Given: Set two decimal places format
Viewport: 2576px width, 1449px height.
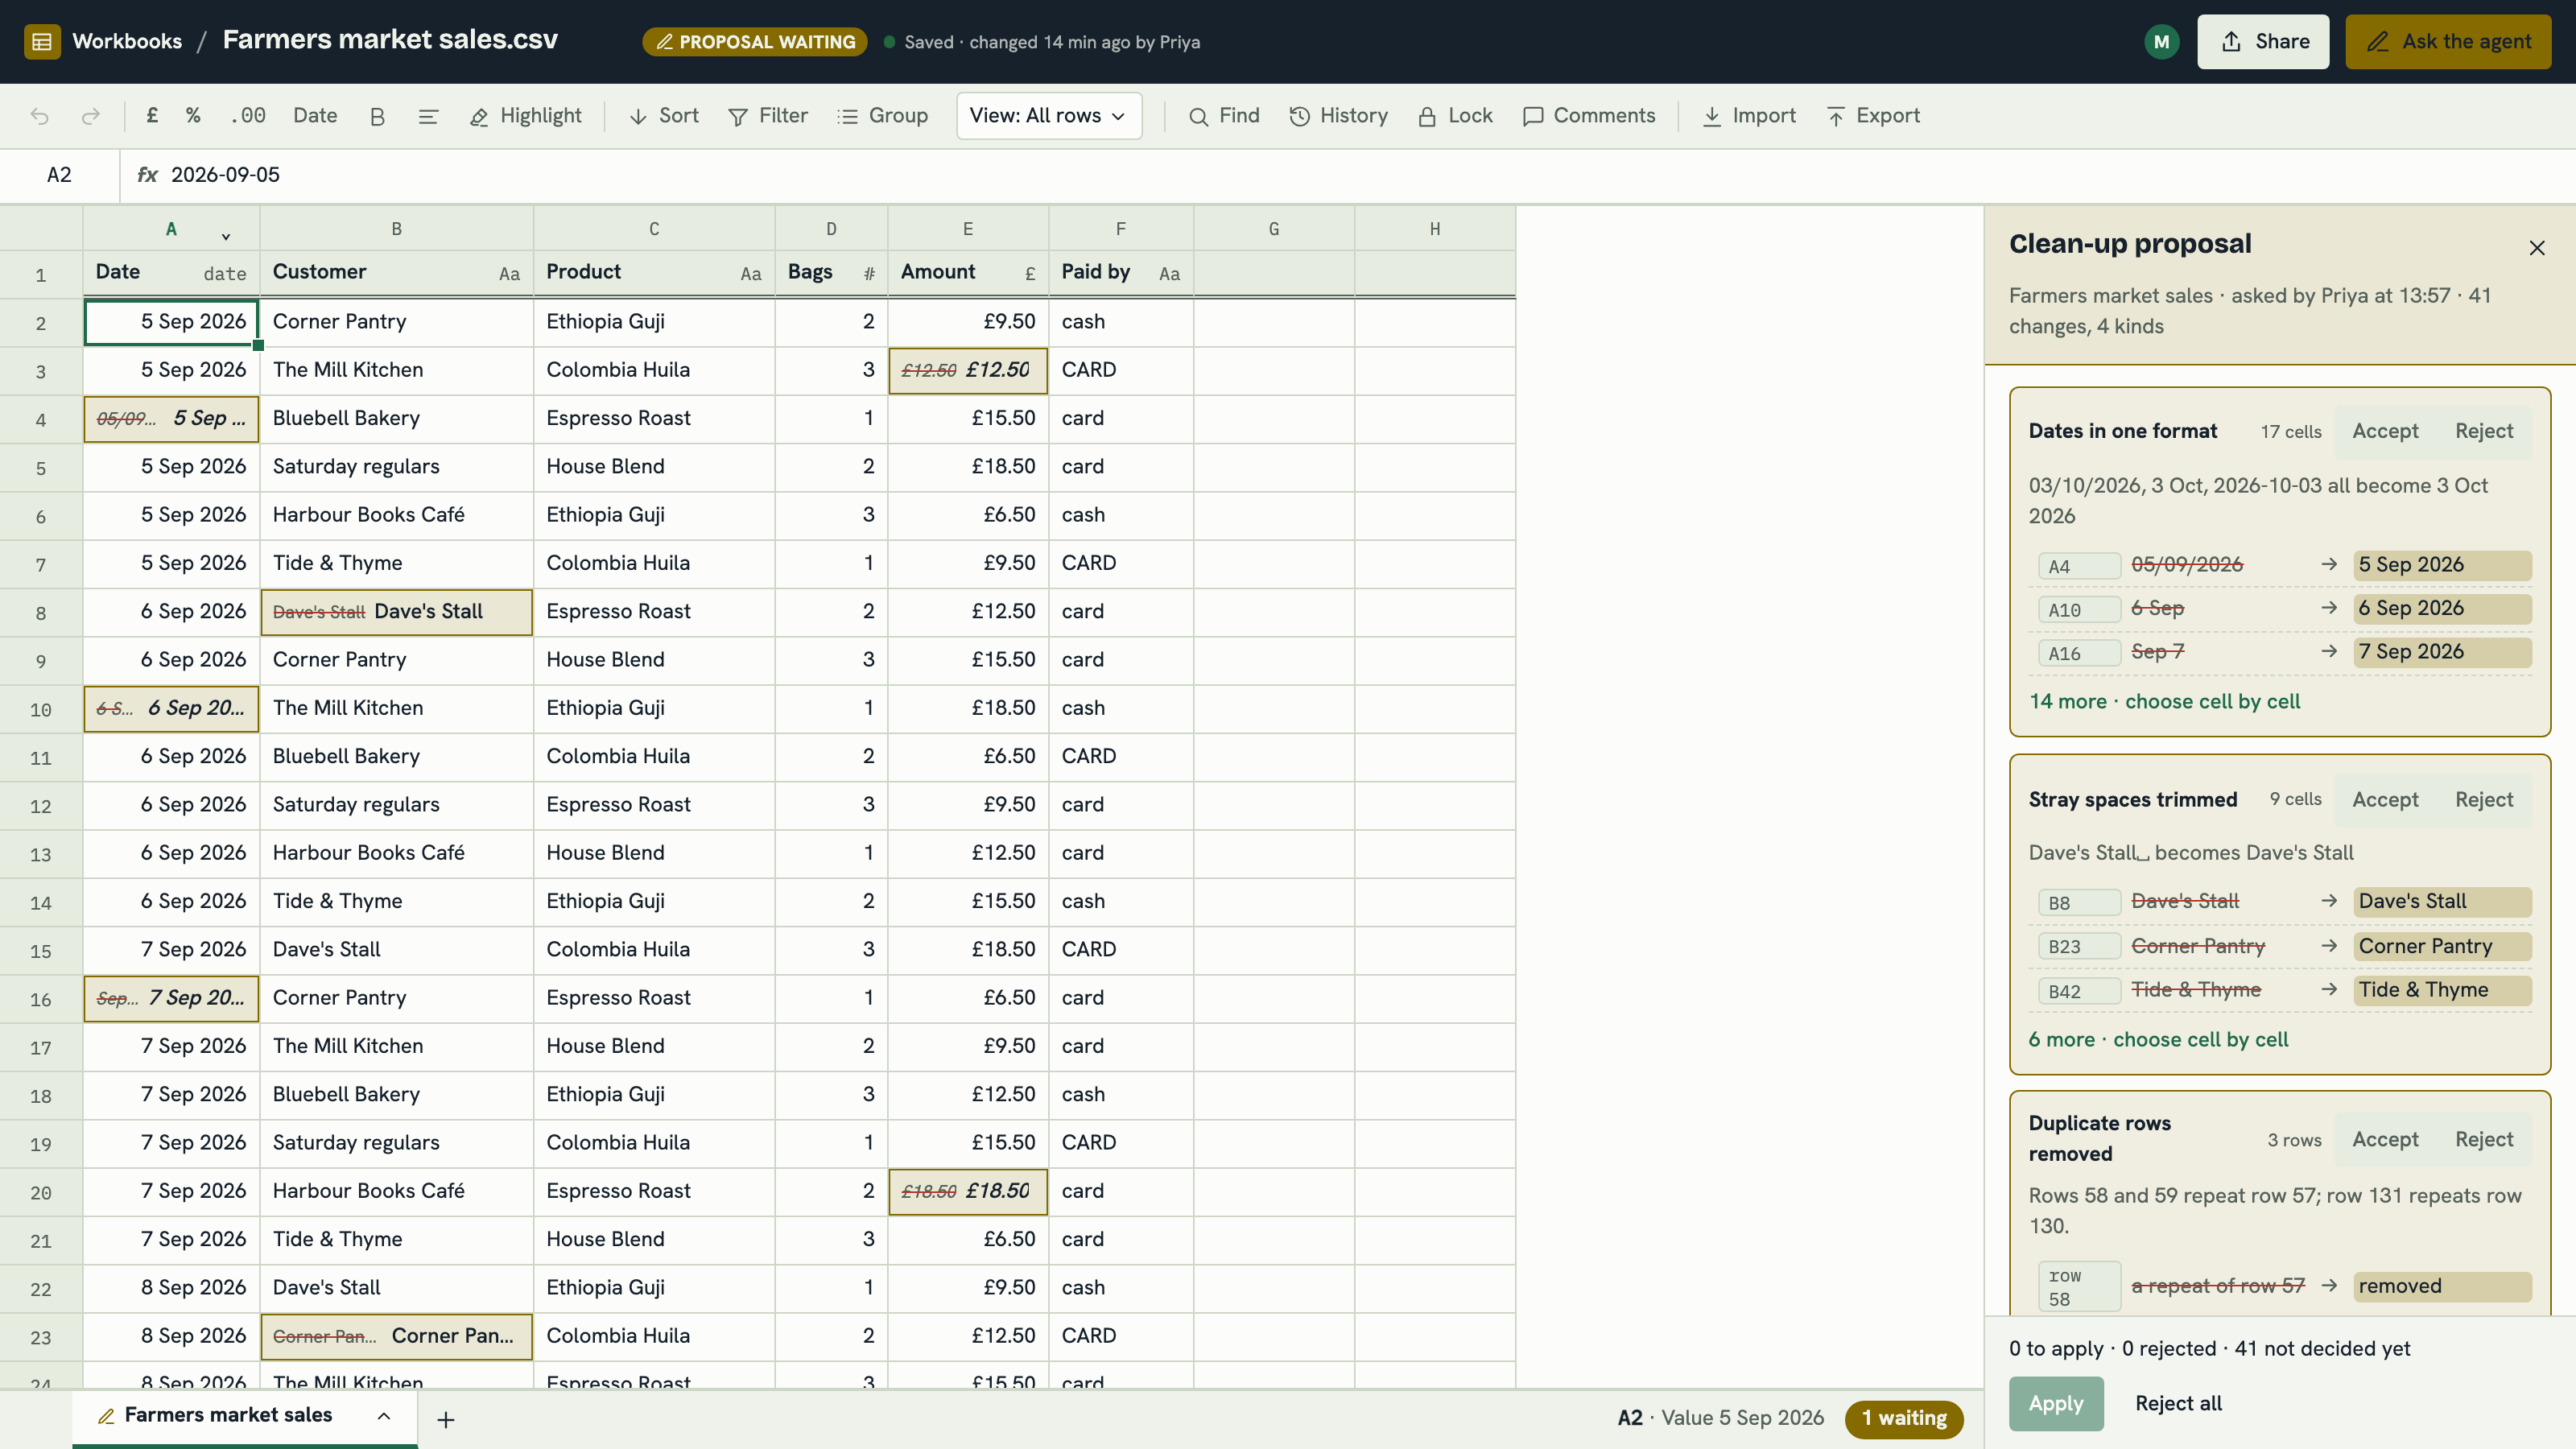Looking at the screenshot, I should [248, 116].
